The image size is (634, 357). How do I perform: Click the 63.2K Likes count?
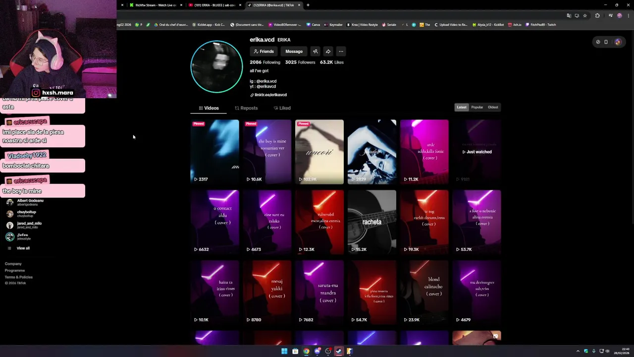(x=331, y=62)
